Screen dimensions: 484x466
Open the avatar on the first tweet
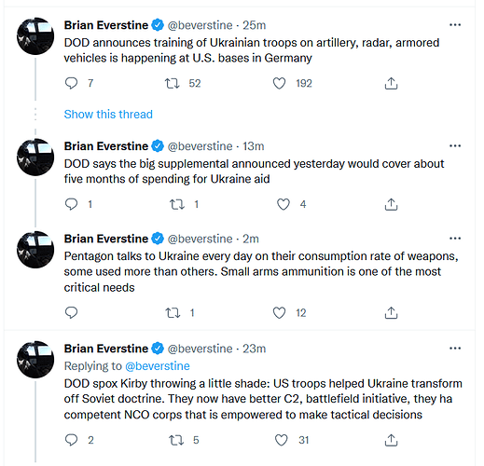[35, 36]
